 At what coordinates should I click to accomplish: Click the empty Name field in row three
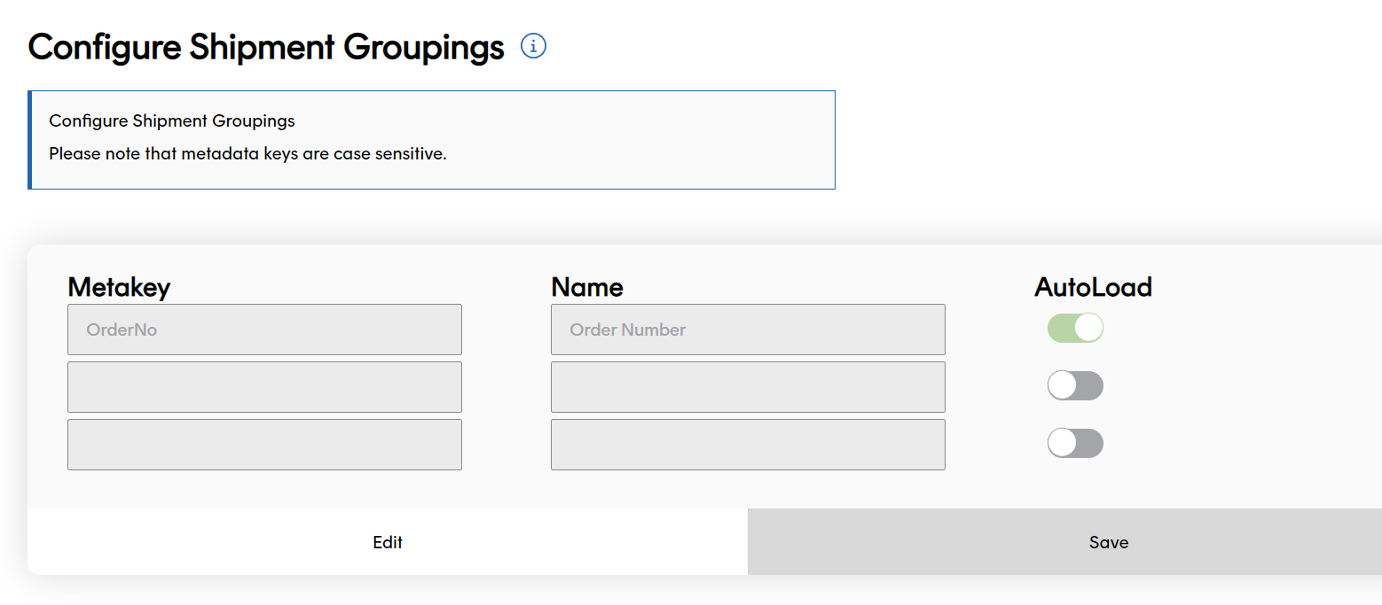pyautogui.click(x=748, y=444)
